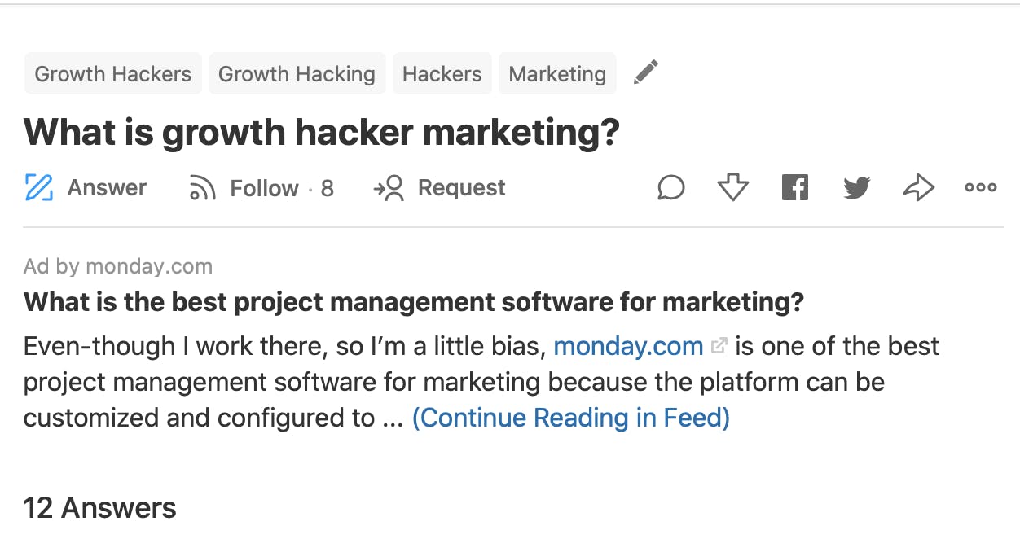Open the ad question about project management software
This screenshot has height=539, width=1020.
(x=414, y=303)
